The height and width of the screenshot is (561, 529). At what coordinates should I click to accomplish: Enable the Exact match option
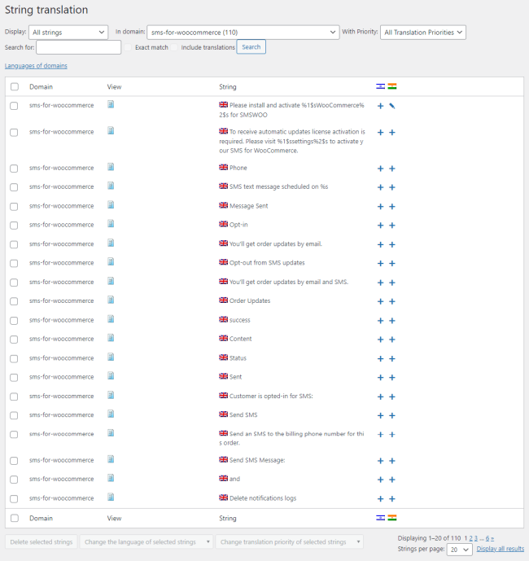(x=128, y=47)
